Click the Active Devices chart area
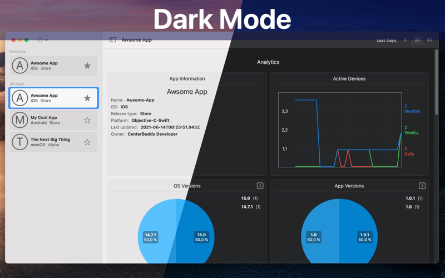Screen dimensions: 445x278 (x=340, y=130)
